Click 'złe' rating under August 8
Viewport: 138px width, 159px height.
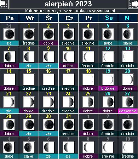coord(29,66)
